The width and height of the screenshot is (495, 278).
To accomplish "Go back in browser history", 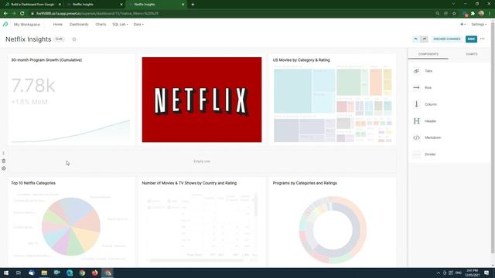I will coord(5,14).
